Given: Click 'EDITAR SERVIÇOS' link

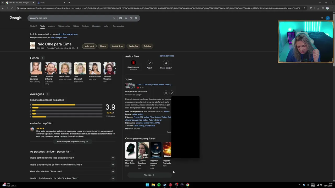Looking at the screenshot, I should [167, 56].
